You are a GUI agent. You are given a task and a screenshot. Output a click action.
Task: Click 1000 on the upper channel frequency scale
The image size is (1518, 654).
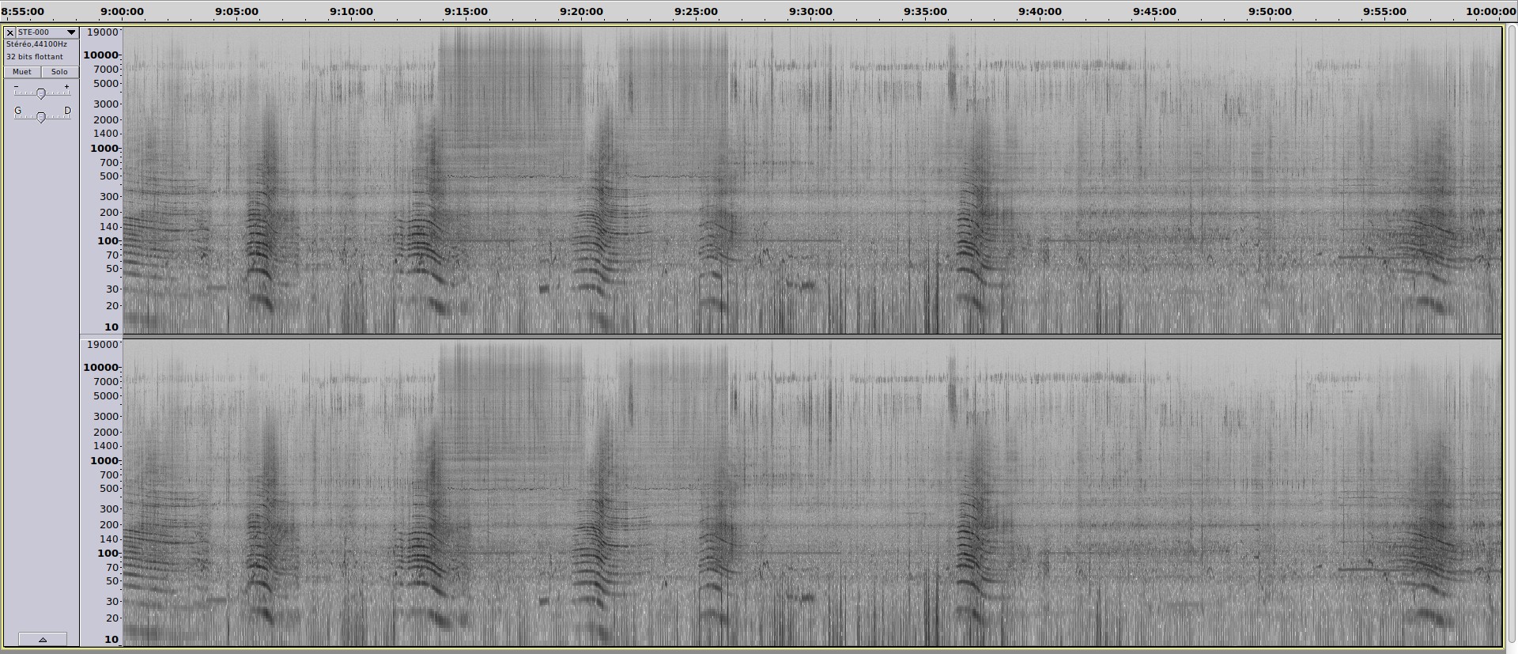pos(104,149)
